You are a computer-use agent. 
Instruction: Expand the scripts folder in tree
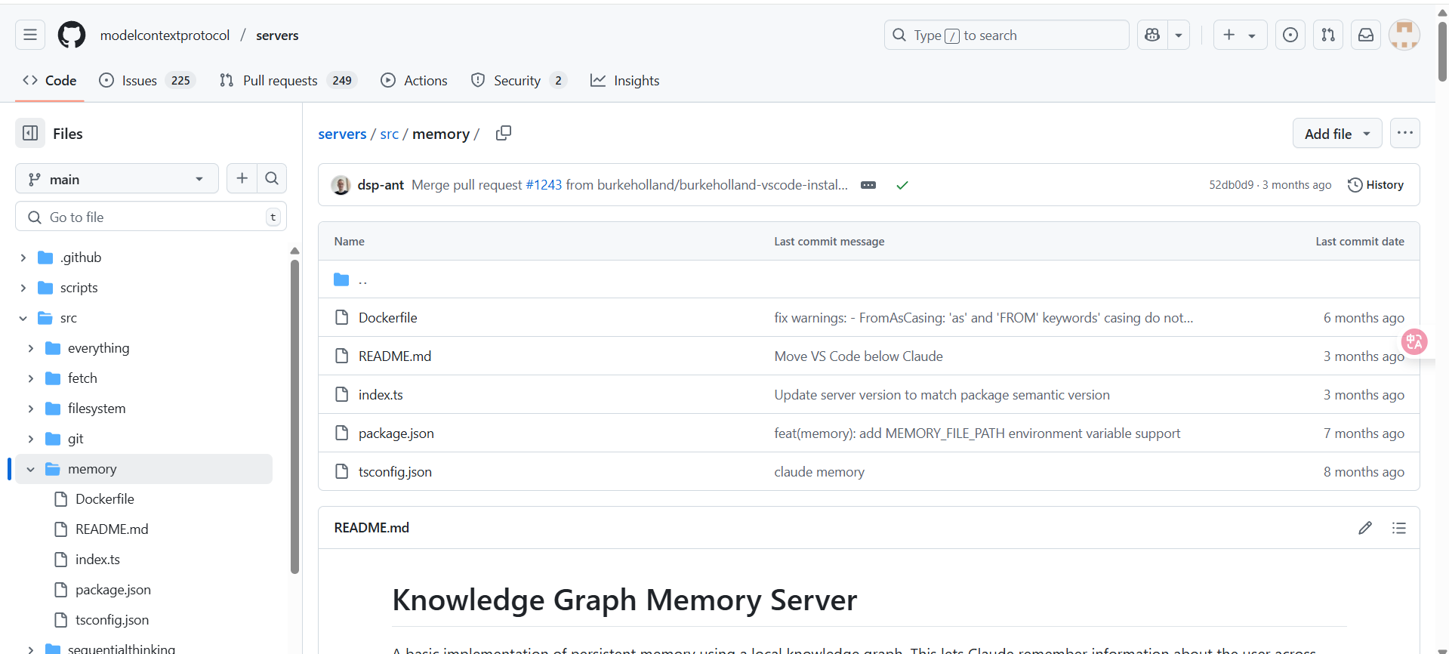tap(23, 288)
